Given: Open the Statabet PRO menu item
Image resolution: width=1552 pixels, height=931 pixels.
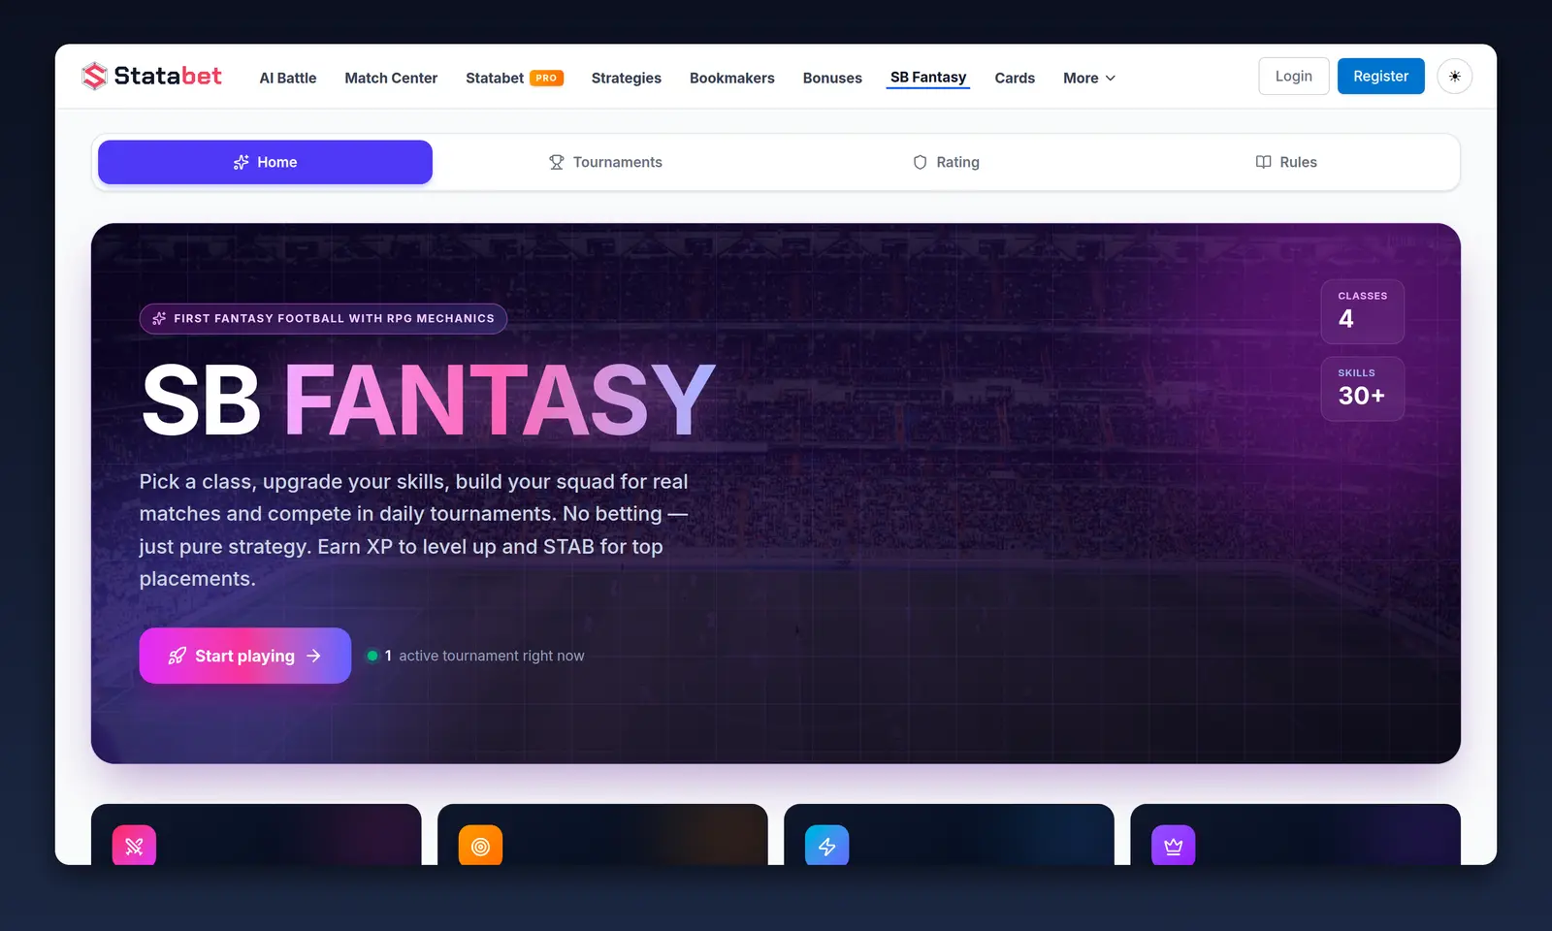Looking at the screenshot, I should pos(514,78).
